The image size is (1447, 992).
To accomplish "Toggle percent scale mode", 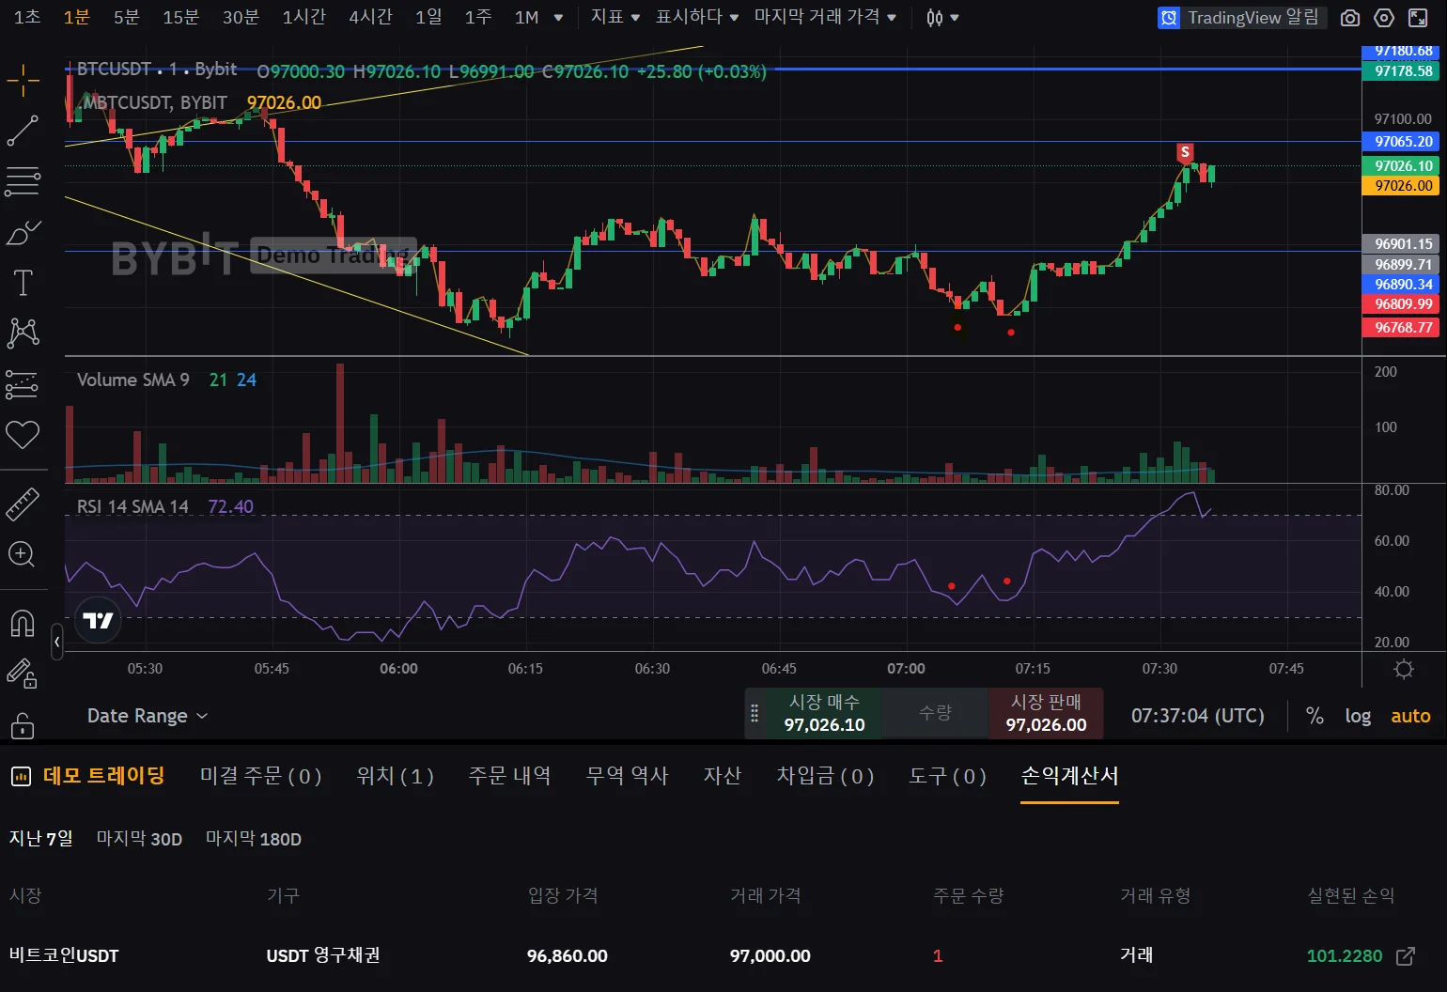I will 1315,716.
